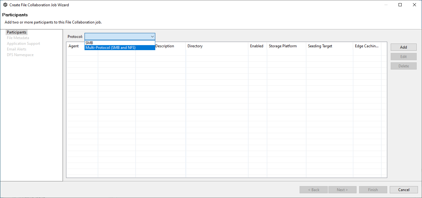Open the Protocol dropdown arrow

pyautogui.click(x=152, y=37)
